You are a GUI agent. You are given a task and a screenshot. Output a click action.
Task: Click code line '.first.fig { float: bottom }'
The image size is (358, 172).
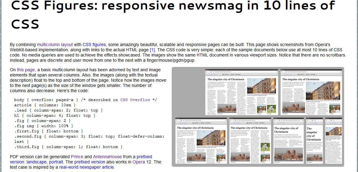coord(49,131)
